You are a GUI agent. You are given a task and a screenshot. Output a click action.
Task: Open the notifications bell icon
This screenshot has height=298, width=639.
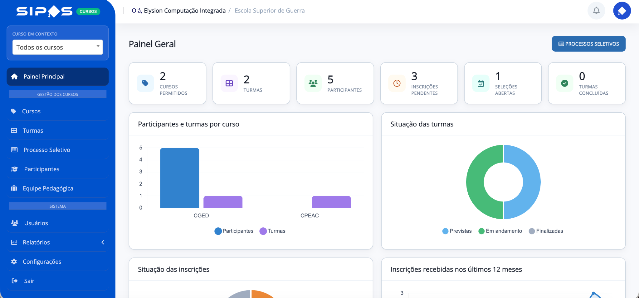pos(596,11)
